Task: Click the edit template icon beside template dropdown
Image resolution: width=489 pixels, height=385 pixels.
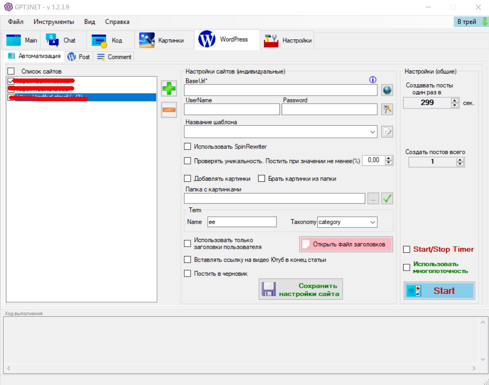Action: [x=387, y=132]
